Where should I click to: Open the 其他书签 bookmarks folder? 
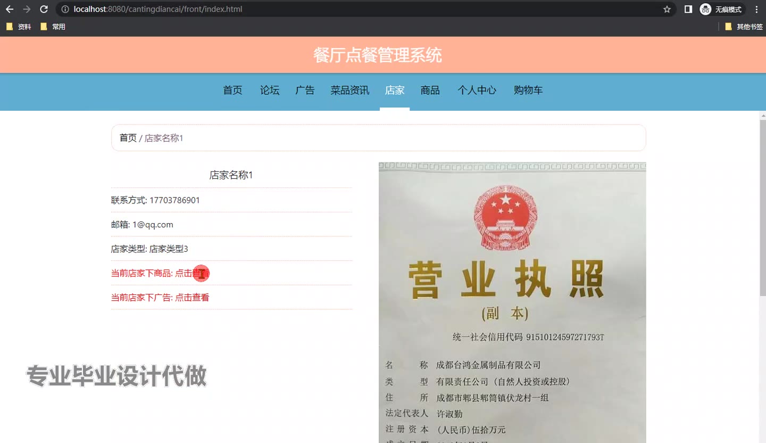coord(744,27)
